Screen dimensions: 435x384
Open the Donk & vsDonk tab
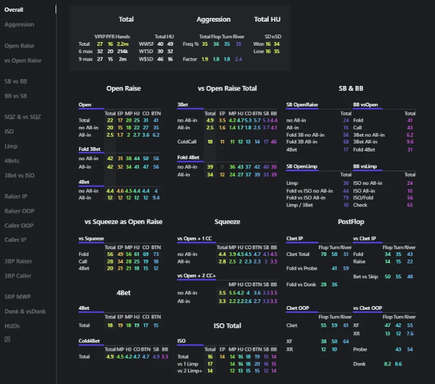25,312
